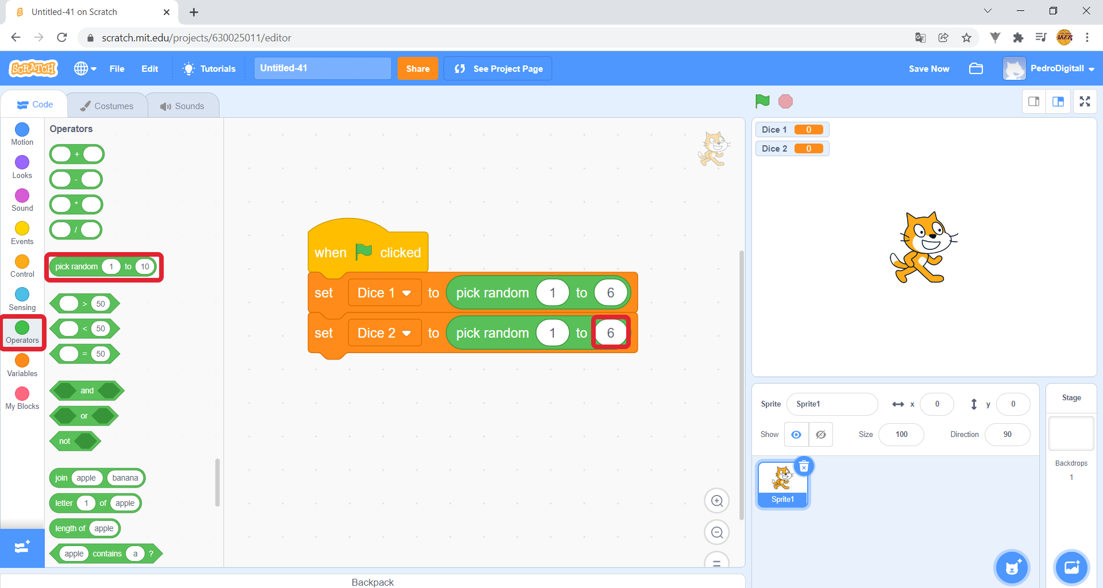The image size is (1103, 588).
Task: Zoom in the code workspace
Action: click(717, 501)
